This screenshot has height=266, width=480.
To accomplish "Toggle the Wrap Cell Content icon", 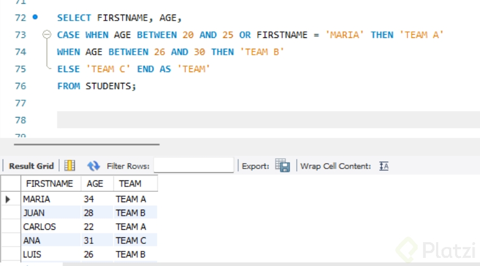I will [x=384, y=166].
